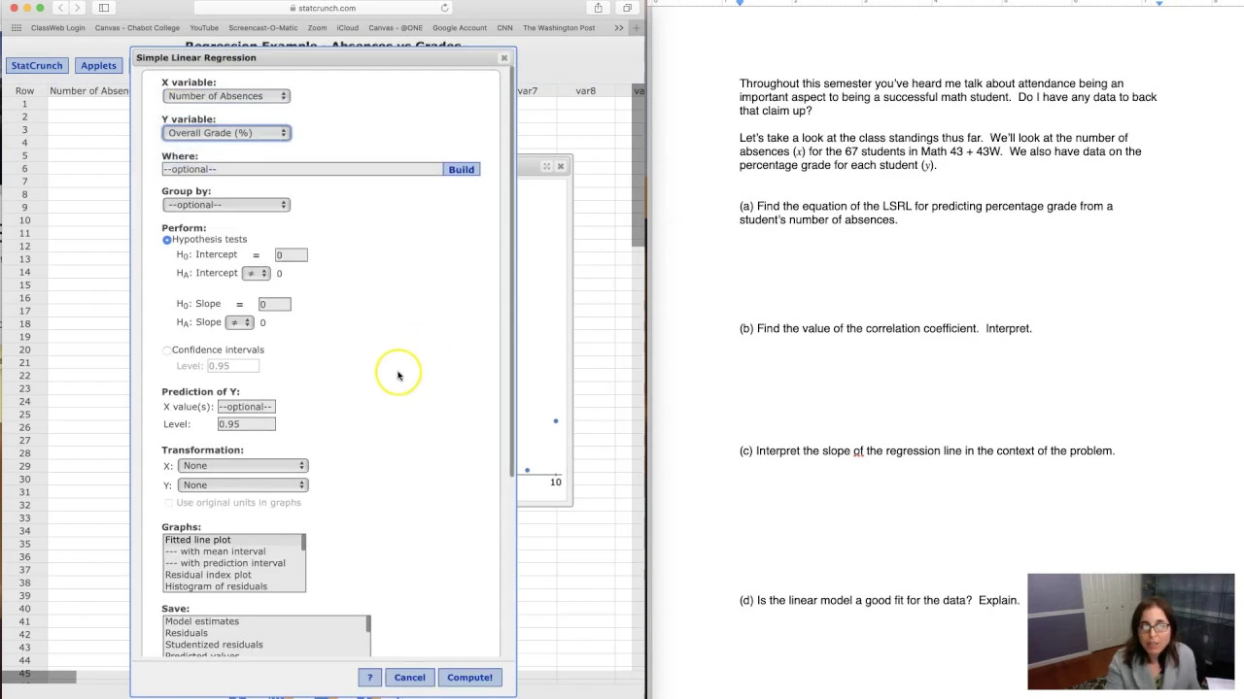Open the X transformation dropdown
1244x699 pixels.
click(x=243, y=466)
